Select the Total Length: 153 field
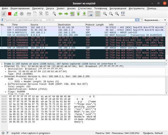Viewport: 168px width, 135px height. coord(19,87)
